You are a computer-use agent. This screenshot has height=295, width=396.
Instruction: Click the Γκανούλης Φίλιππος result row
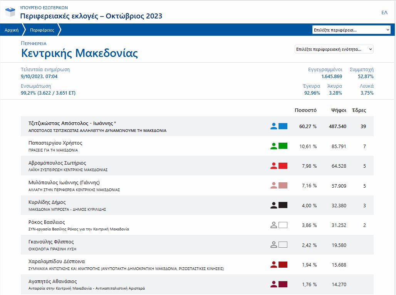click(154, 245)
